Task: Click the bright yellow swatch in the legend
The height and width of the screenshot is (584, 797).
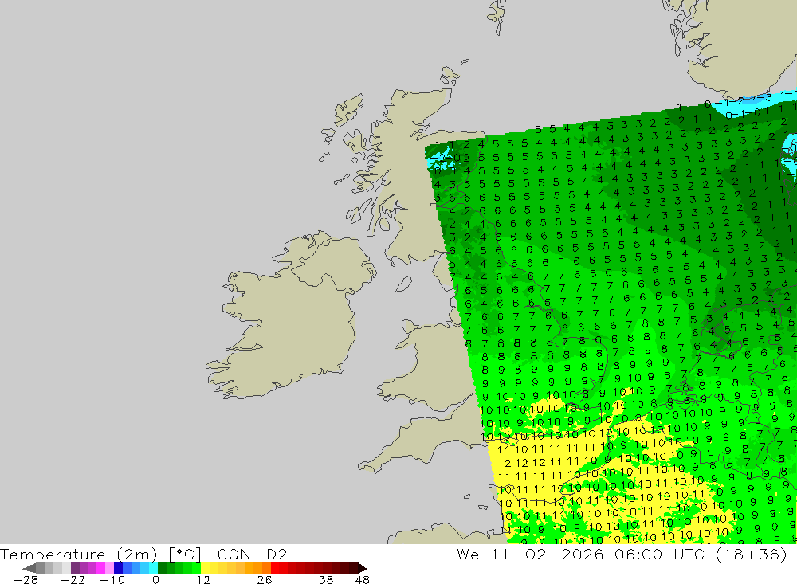Action: 205,568
